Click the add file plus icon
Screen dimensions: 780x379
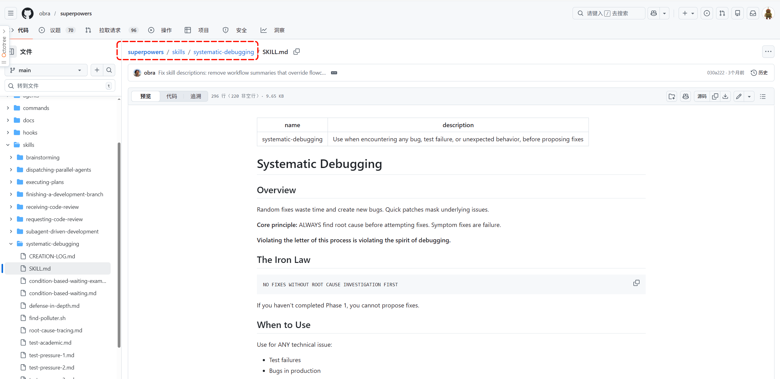[x=97, y=70]
